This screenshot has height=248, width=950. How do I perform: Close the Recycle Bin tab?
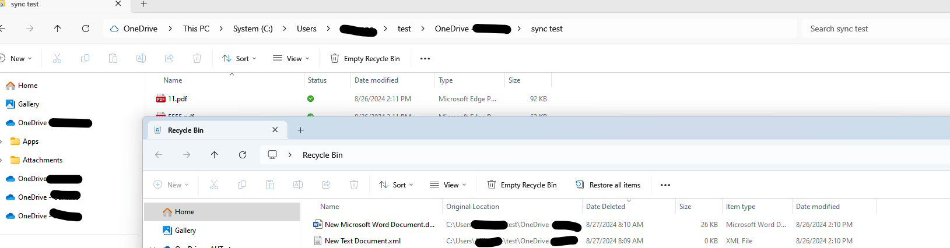tap(275, 130)
